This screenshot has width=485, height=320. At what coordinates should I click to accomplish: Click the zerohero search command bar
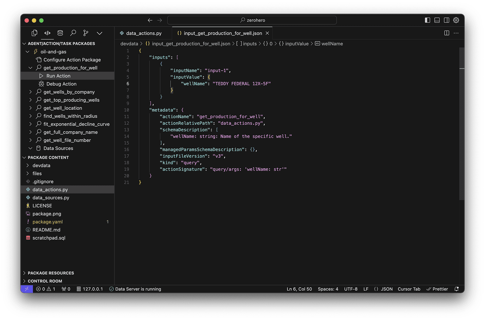pos(252,20)
